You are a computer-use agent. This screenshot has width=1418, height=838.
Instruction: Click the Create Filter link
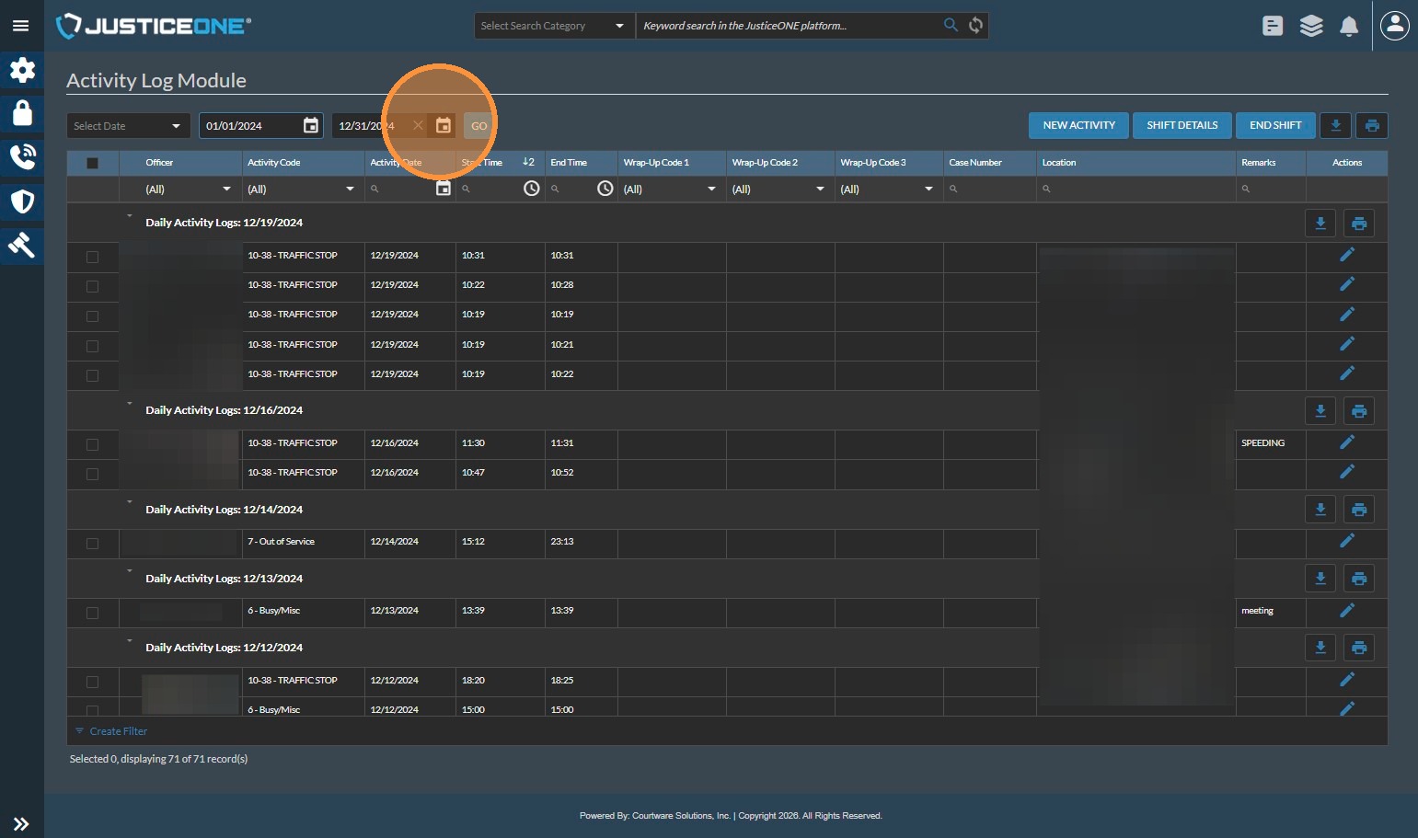tap(118, 731)
